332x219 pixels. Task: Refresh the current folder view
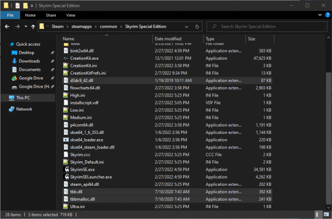[198, 26]
